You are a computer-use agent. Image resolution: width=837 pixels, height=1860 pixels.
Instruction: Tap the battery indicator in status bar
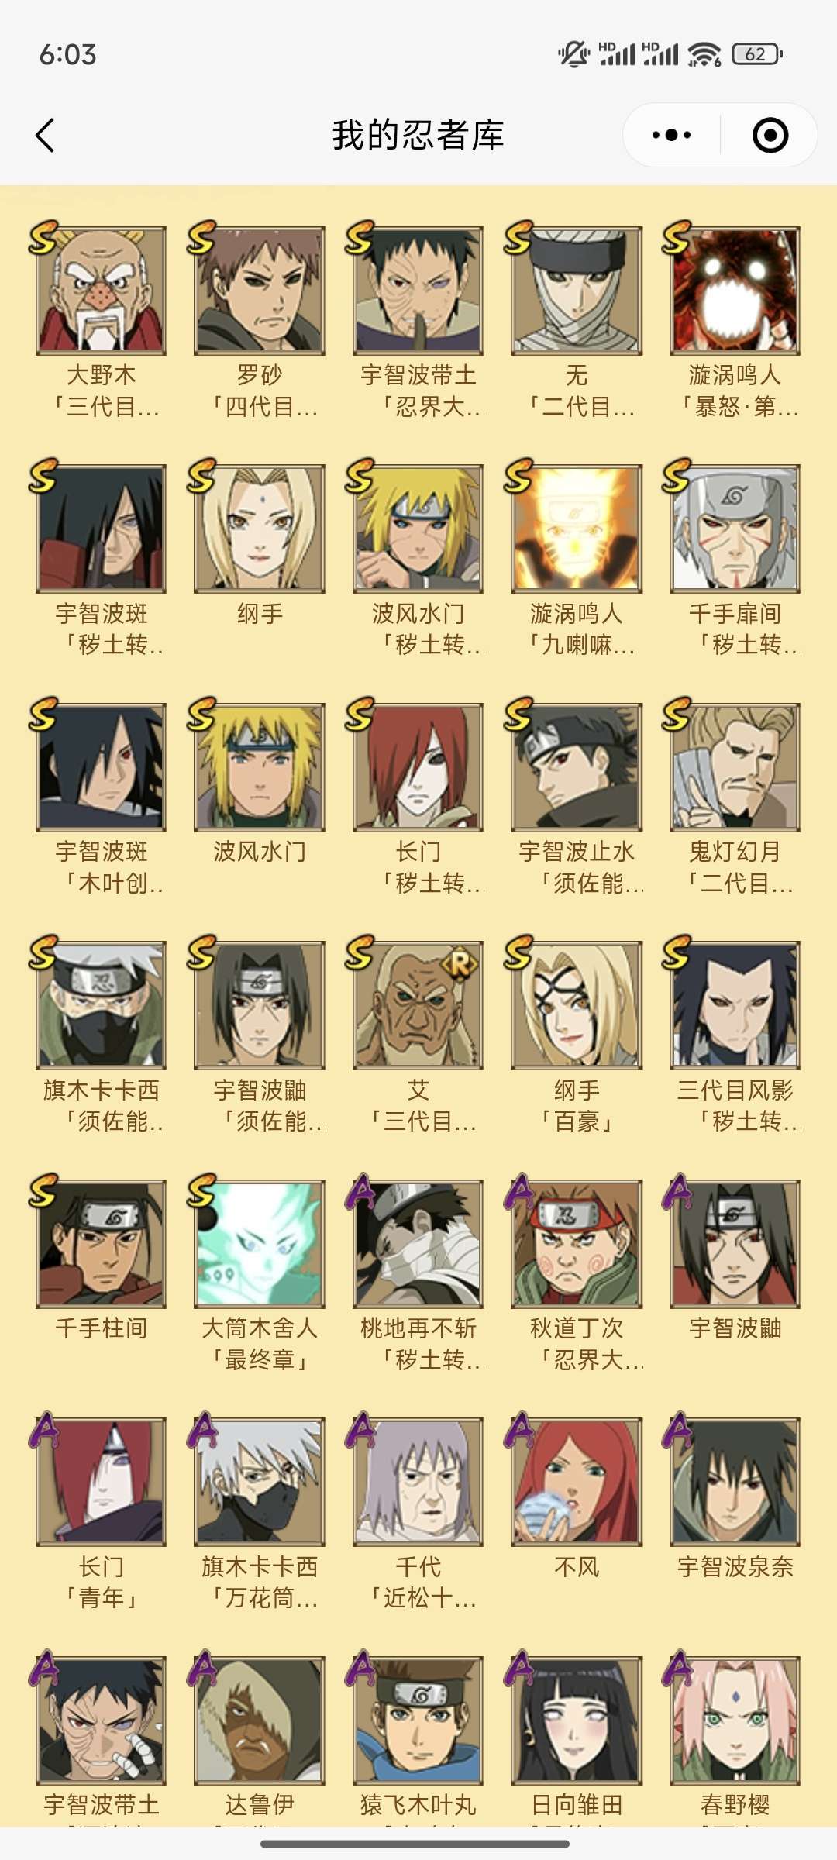click(x=756, y=54)
